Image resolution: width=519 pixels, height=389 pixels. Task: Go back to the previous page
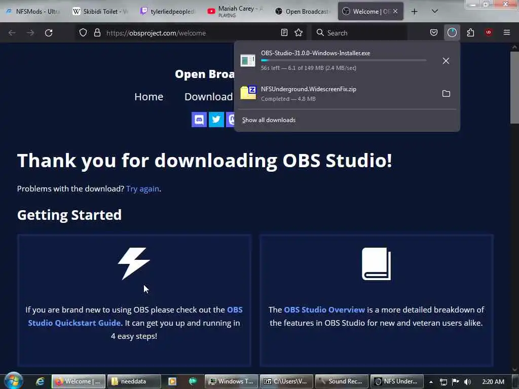[x=12, y=33]
